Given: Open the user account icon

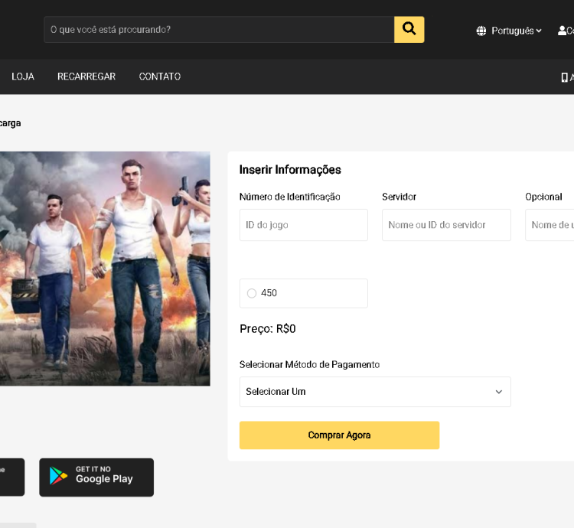Looking at the screenshot, I should click(x=563, y=31).
